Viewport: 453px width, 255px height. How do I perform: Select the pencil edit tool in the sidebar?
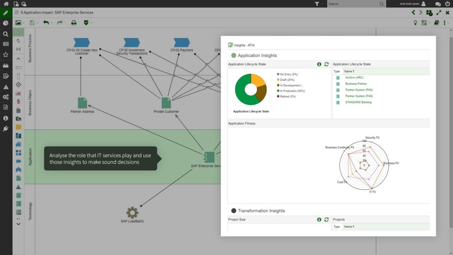5,13
